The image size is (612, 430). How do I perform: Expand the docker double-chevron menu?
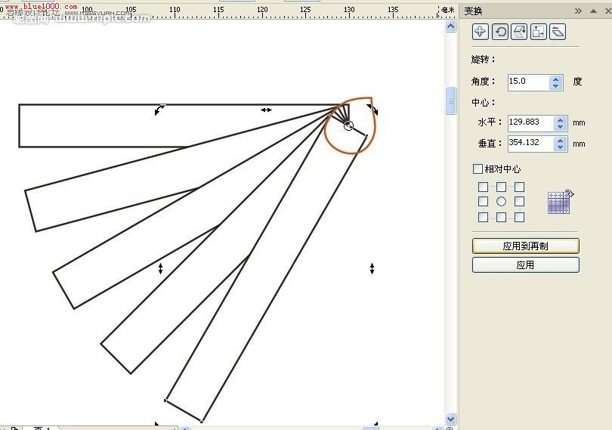coord(578,11)
